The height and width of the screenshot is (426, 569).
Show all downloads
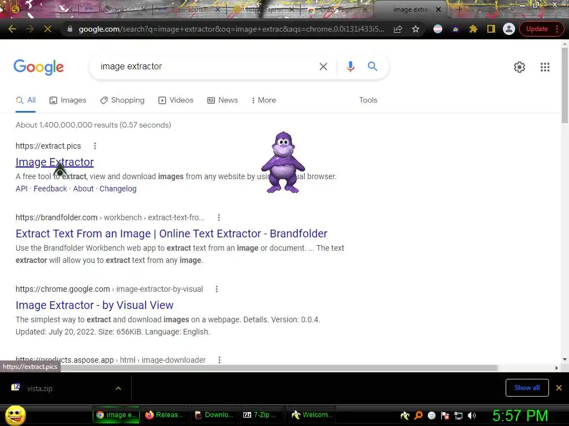(x=527, y=388)
